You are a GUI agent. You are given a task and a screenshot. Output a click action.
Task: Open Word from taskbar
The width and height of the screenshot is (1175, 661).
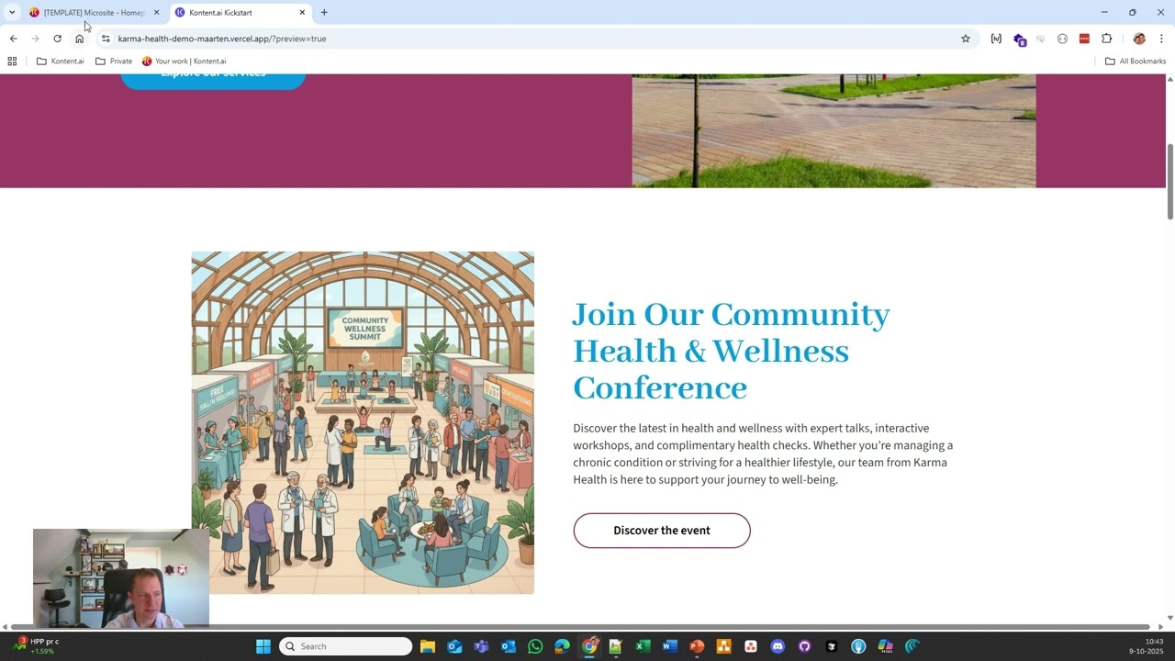coord(670,646)
